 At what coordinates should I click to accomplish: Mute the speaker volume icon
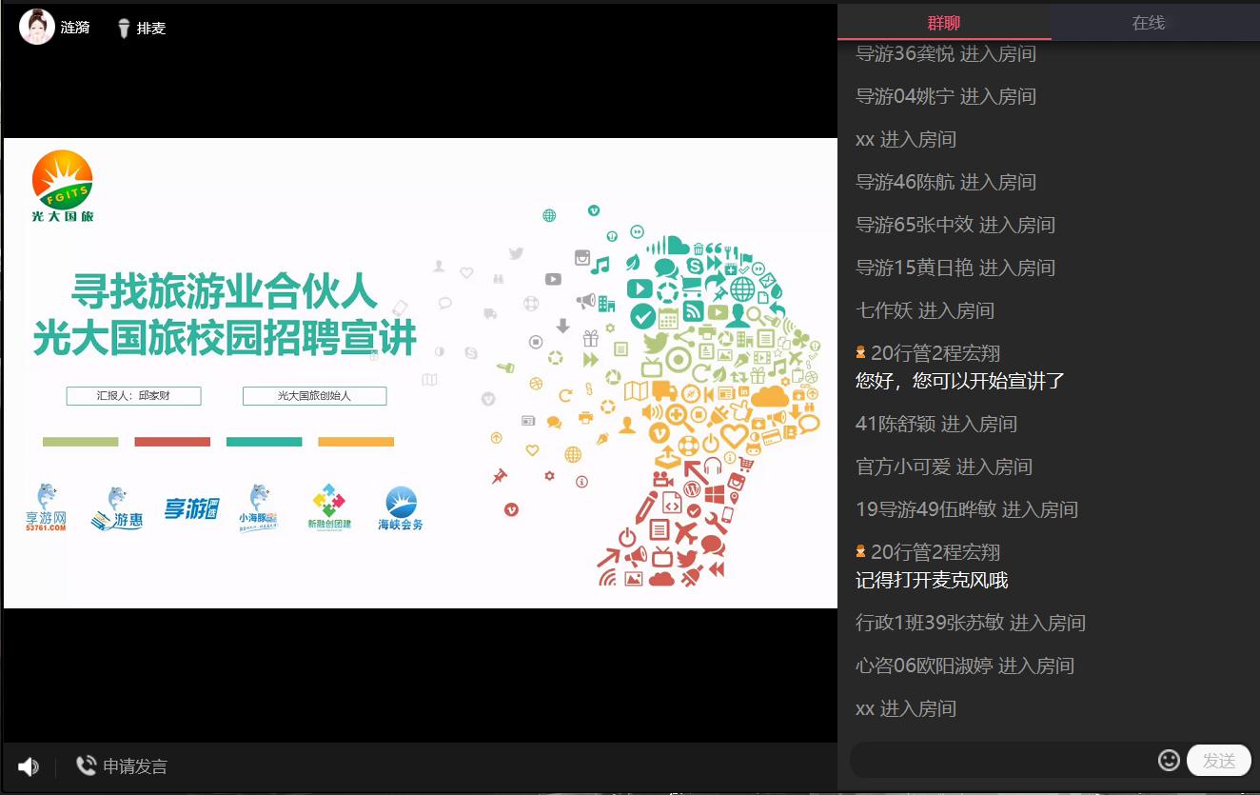pyautogui.click(x=29, y=766)
